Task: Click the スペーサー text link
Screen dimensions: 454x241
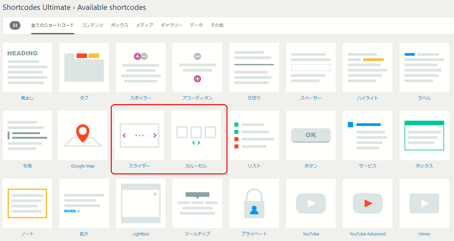Action: (x=311, y=98)
